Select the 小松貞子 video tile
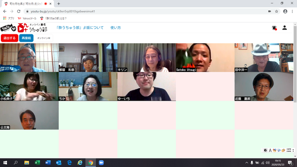The image size is (297, 167). (x=29, y=86)
